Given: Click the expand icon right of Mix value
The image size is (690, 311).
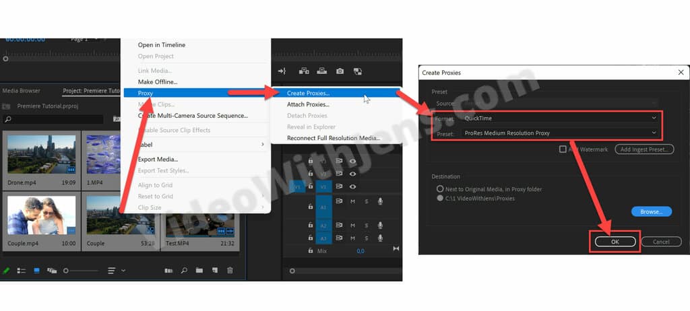Looking at the screenshot, I should pyautogui.click(x=396, y=248).
